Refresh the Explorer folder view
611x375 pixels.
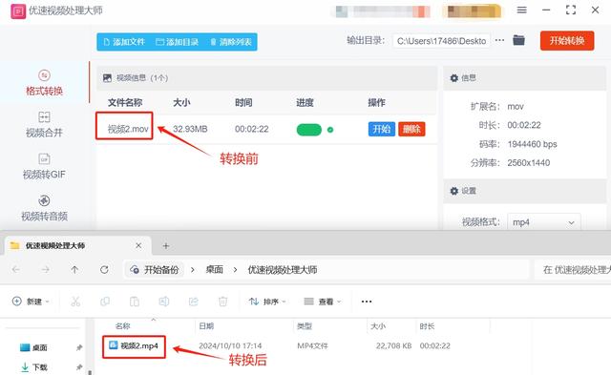104,269
